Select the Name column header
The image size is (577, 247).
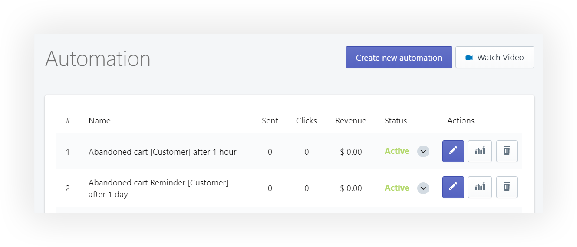click(99, 121)
